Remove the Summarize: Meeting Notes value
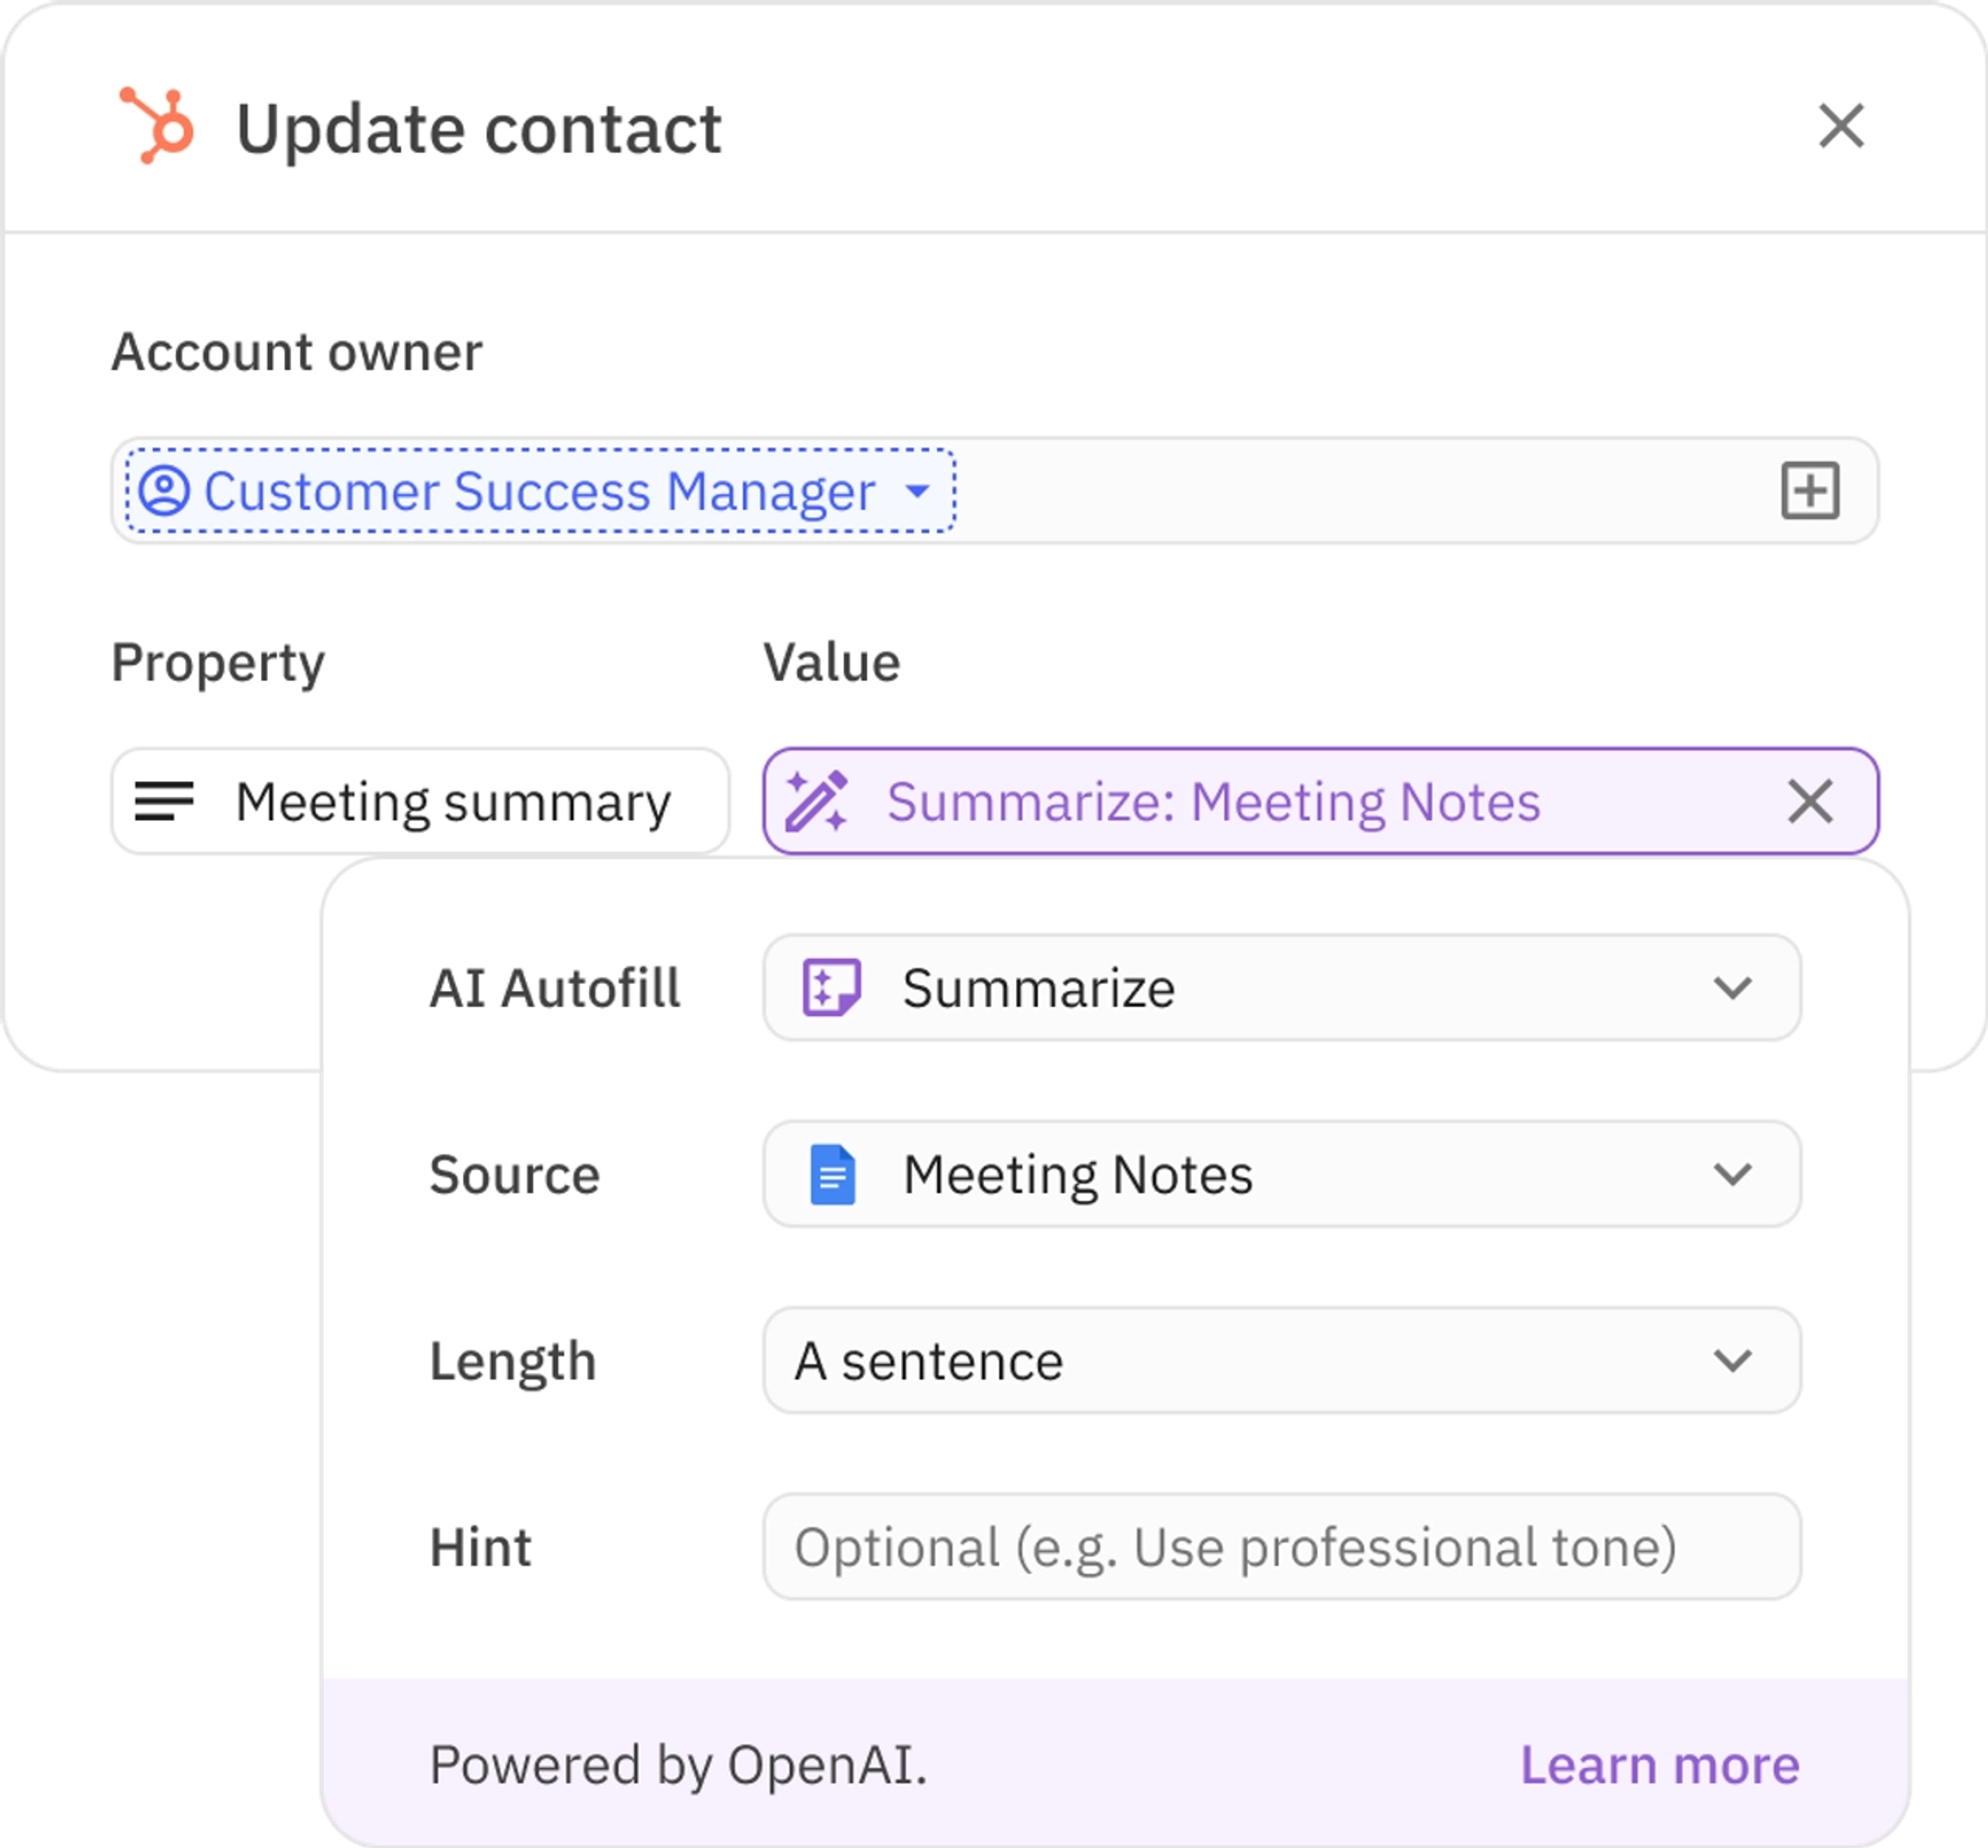Viewport: 1988px width, 1848px height. (x=1810, y=802)
